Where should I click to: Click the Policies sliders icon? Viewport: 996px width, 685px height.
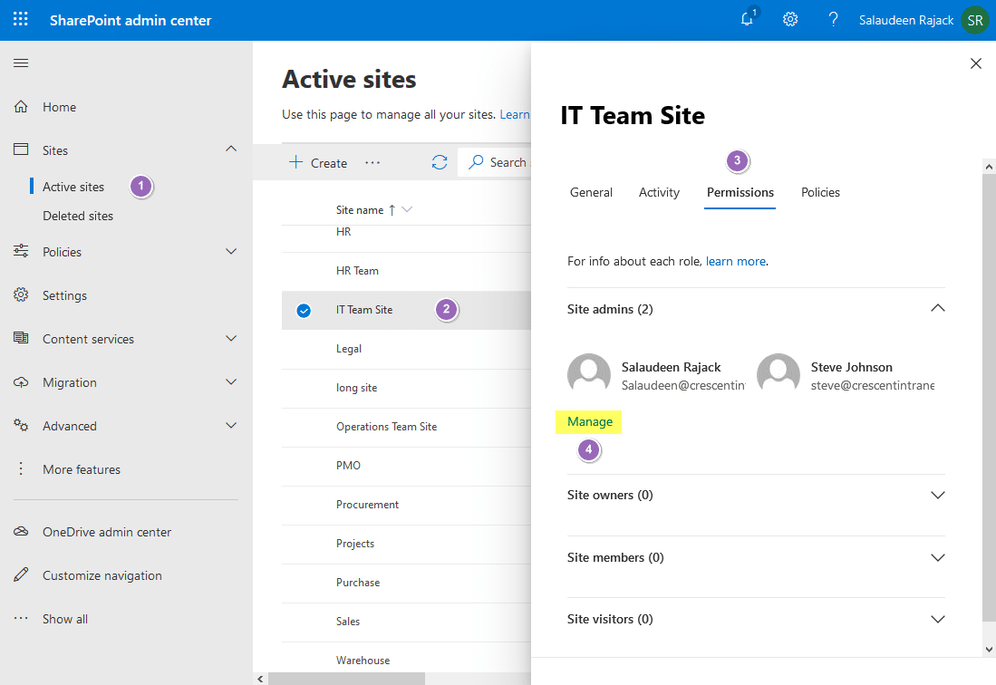tap(21, 251)
